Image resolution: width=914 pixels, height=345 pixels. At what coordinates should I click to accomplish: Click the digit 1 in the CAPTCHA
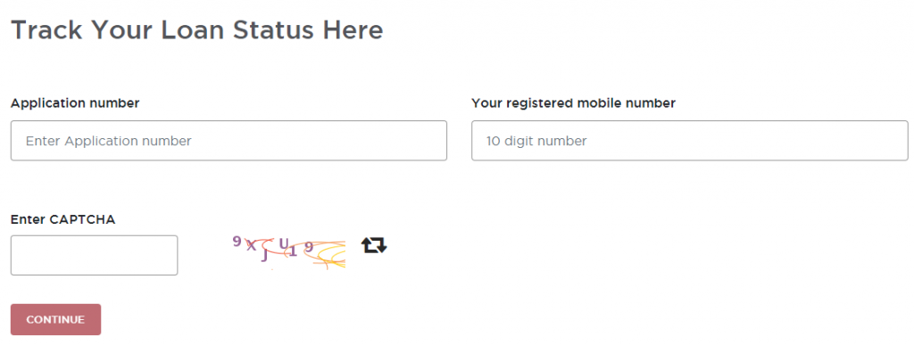[x=294, y=251]
